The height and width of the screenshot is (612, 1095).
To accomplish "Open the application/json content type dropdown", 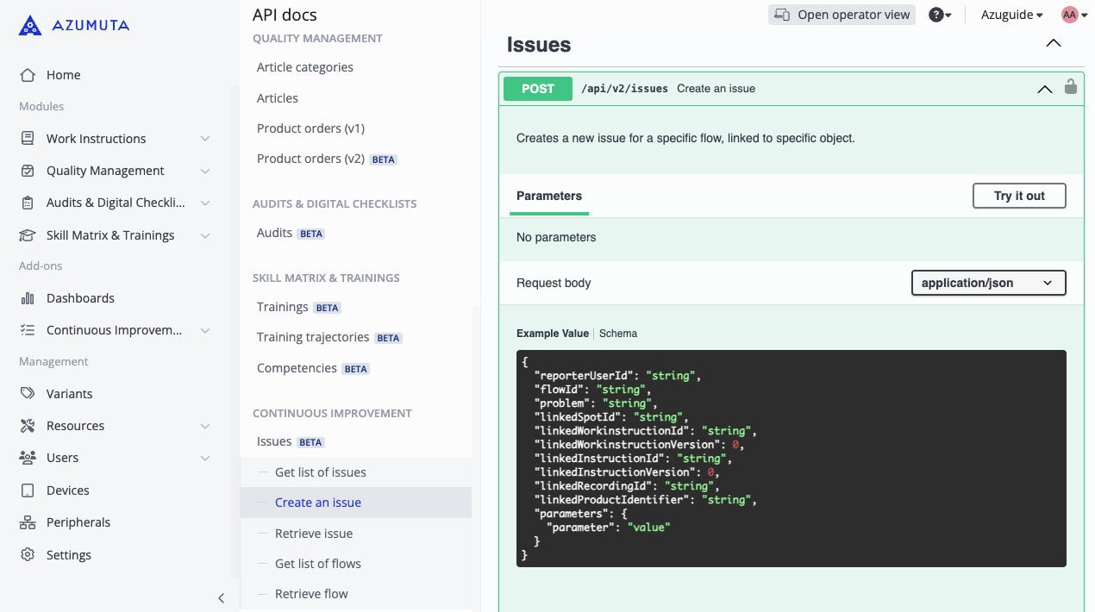I will pyautogui.click(x=988, y=283).
